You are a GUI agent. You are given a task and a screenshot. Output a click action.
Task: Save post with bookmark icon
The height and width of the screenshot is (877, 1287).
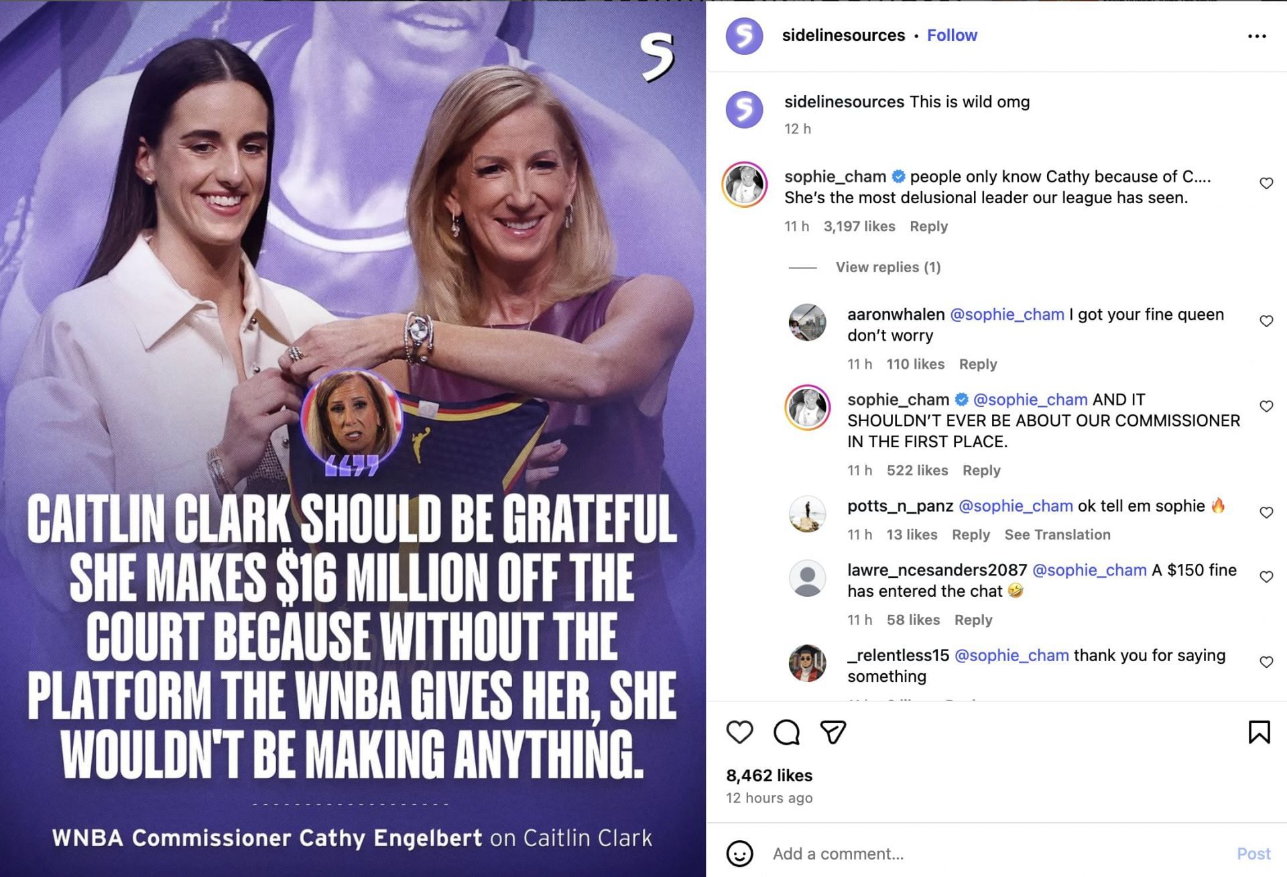(1259, 732)
